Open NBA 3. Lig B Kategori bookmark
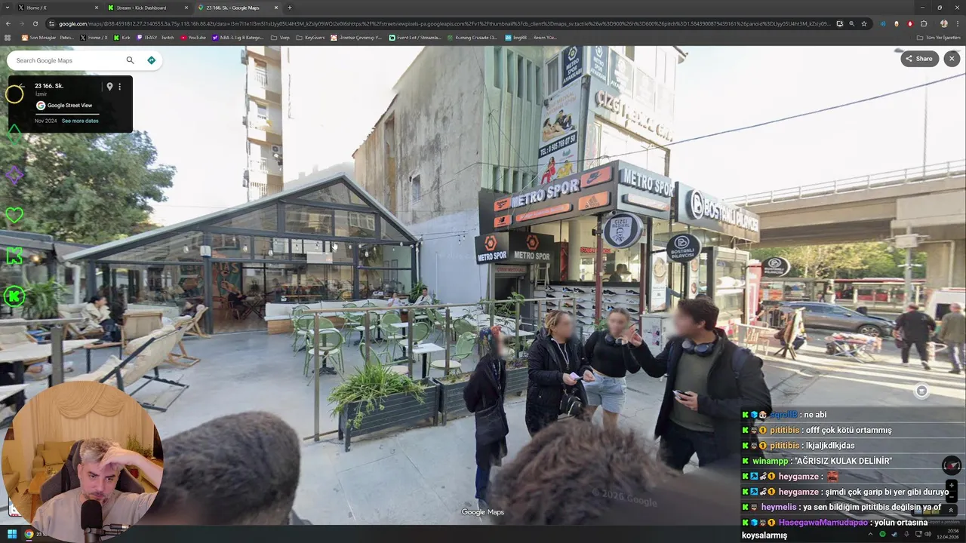This screenshot has height=543, width=966. click(x=238, y=37)
